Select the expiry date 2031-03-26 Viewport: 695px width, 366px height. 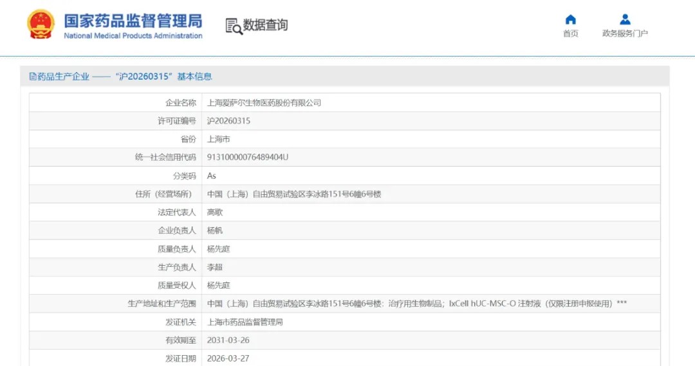point(228,340)
